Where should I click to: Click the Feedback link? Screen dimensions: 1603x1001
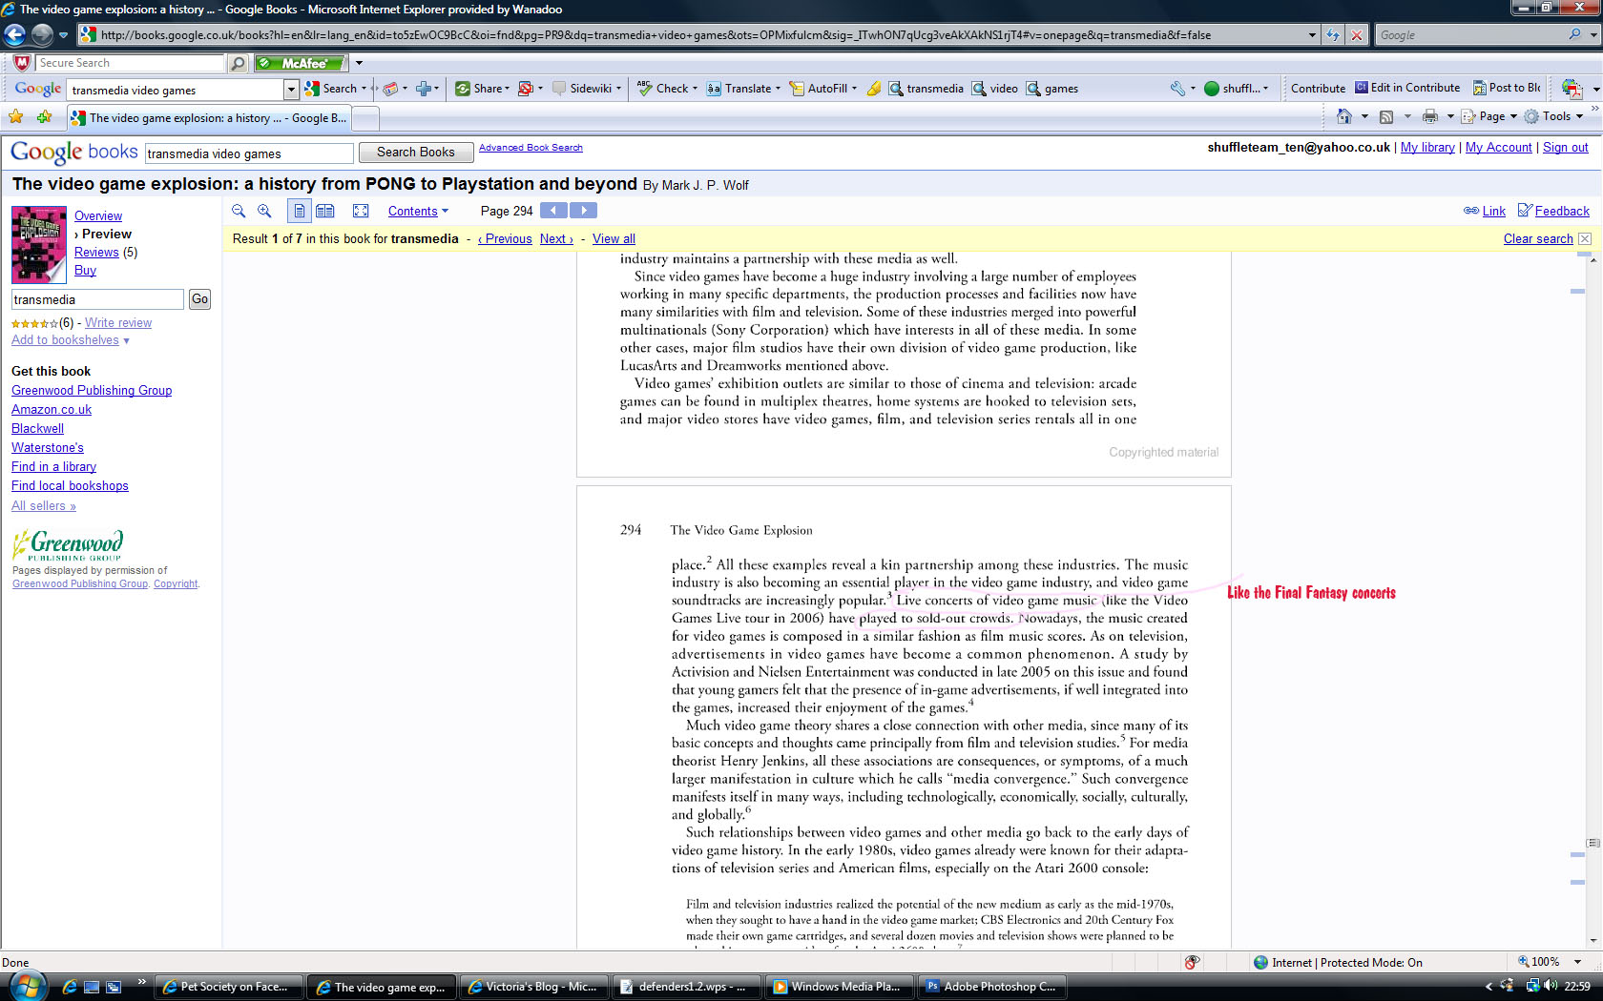[x=1553, y=211]
